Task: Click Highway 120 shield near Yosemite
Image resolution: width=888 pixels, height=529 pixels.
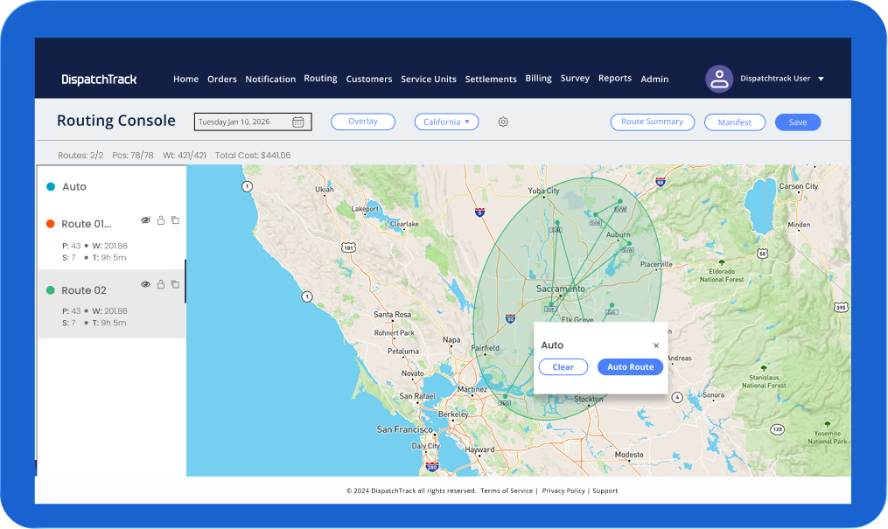Action: [778, 429]
